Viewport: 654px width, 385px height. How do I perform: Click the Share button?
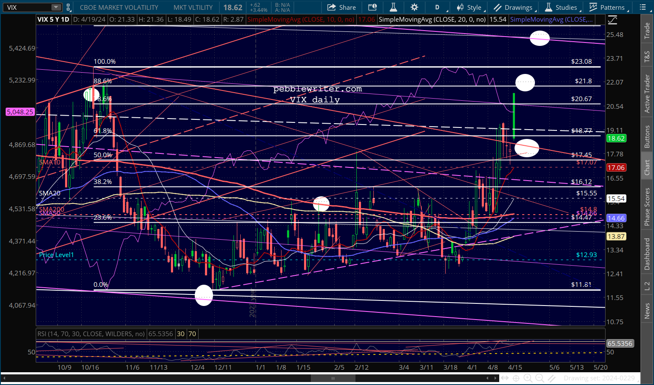click(x=342, y=7)
